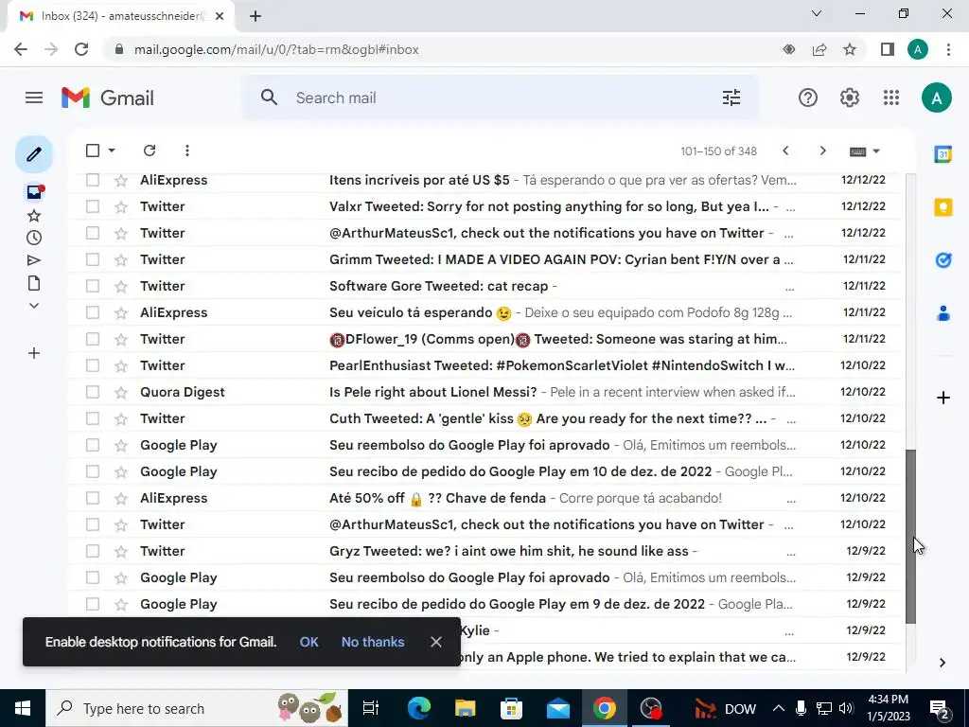969x727 pixels.
Task: Click the Chrome address bar URL
Action: pos(276,49)
